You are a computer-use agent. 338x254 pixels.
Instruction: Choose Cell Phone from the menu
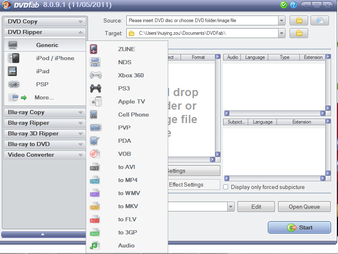pyautogui.click(x=133, y=115)
